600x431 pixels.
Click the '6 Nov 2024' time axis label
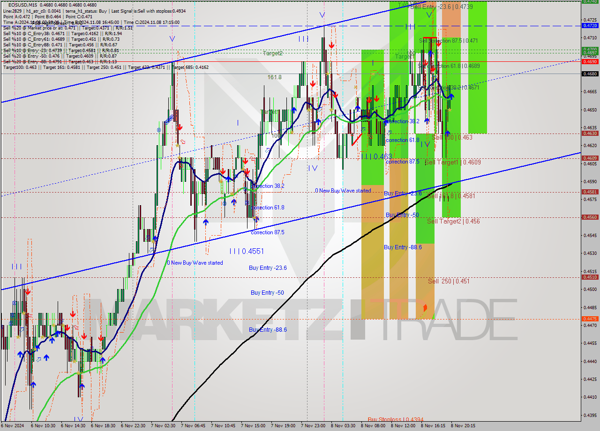12,426
